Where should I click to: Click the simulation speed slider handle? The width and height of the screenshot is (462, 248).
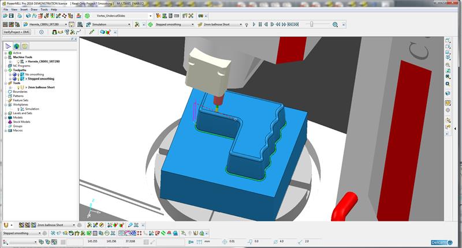pyautogui.click(x=311, y=24)
